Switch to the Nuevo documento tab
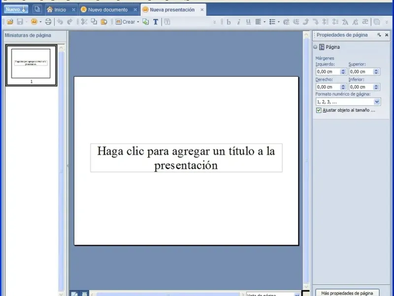This screenshot has width=394, height=296. 107,9
